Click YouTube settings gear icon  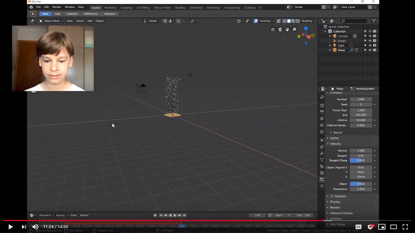click(x=370, y=227)
